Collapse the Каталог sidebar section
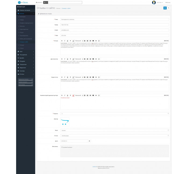This screenshot has width=188, height=174. (x=26, y=13)
